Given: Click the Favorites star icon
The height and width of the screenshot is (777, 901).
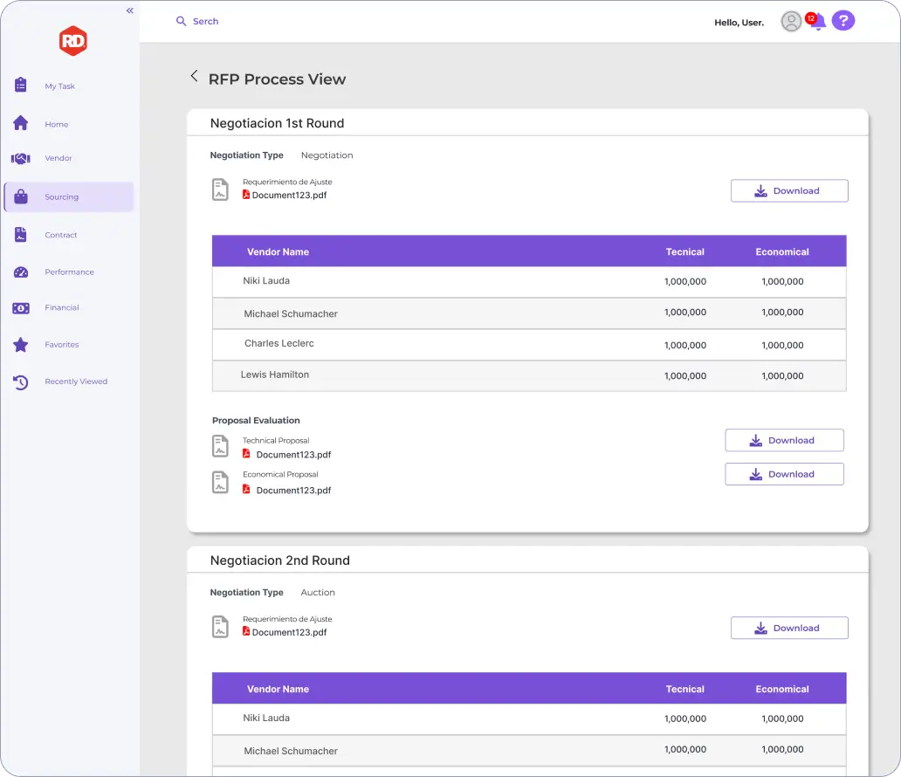Looking at the screenshot, I should point(21,345).
